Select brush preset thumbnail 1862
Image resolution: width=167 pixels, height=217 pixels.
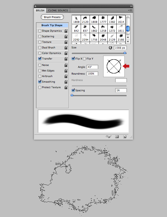(94, 28)
